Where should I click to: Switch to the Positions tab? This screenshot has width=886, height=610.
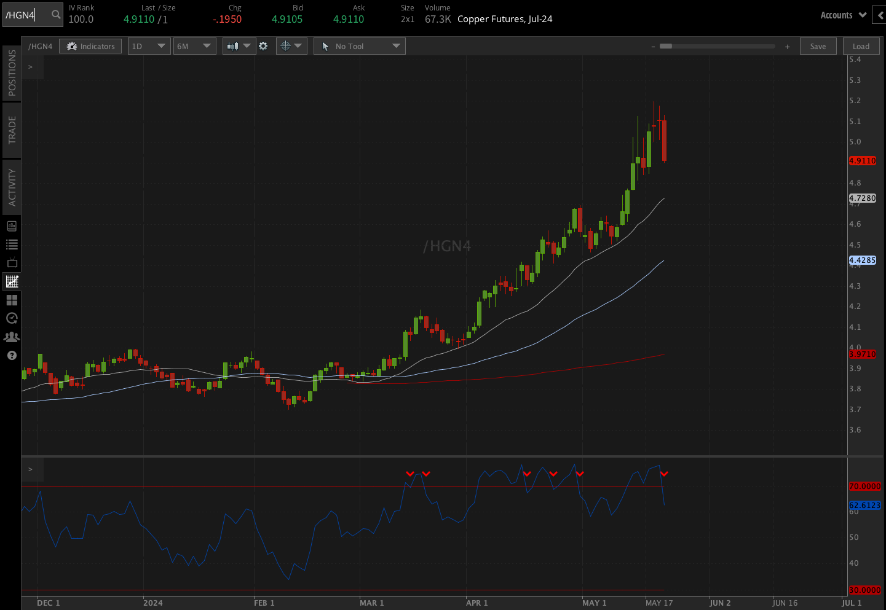point(12,73)
